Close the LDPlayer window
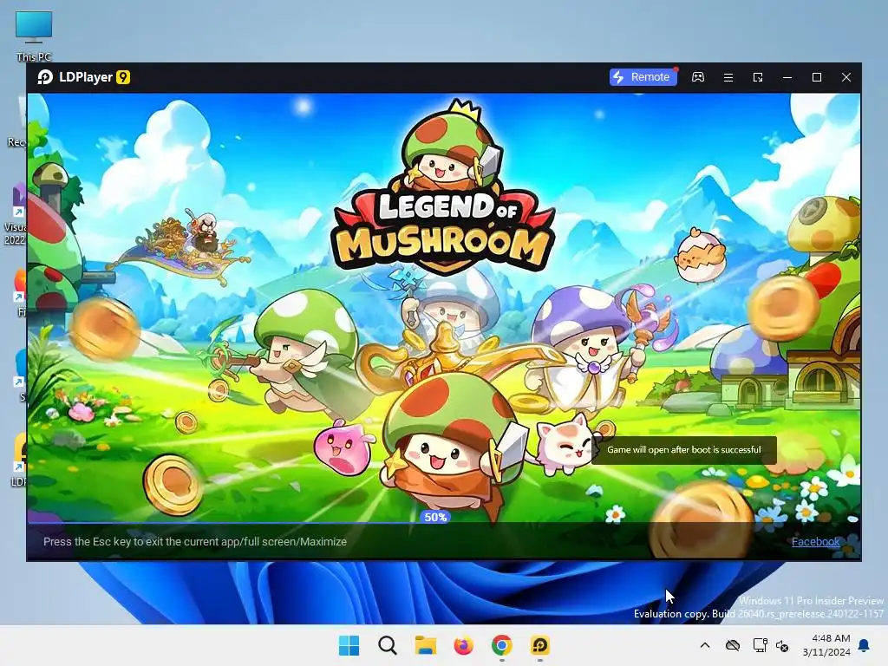888x666 pixels. click(x=846, y=77)
